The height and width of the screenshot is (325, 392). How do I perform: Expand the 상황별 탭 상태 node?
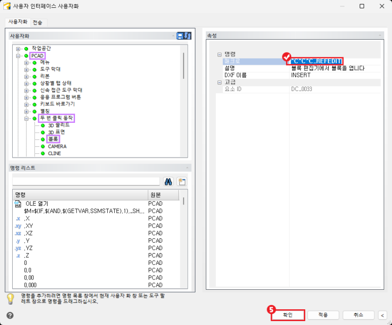point(26,84)
